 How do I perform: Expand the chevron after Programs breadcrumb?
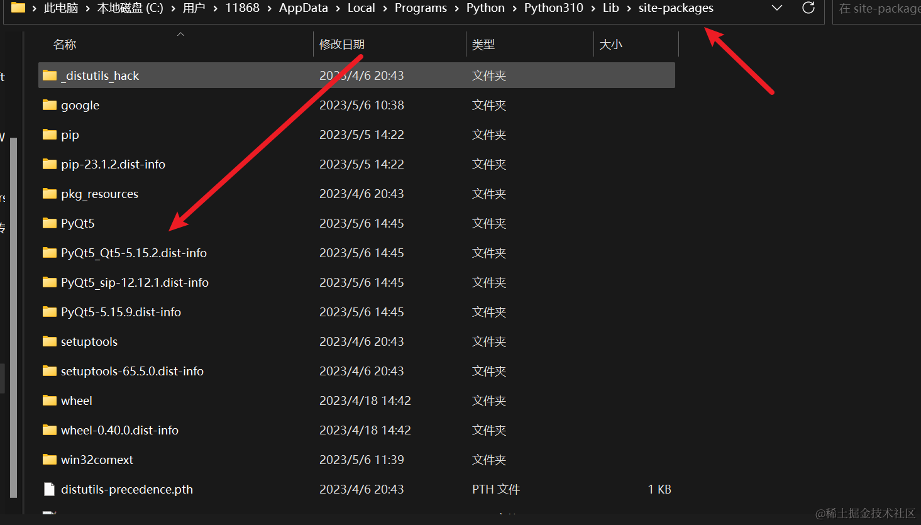point(457,8)
